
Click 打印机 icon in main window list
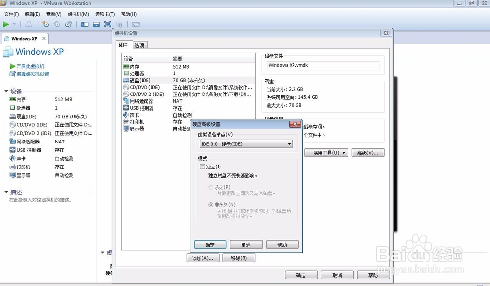click(13, 167)
